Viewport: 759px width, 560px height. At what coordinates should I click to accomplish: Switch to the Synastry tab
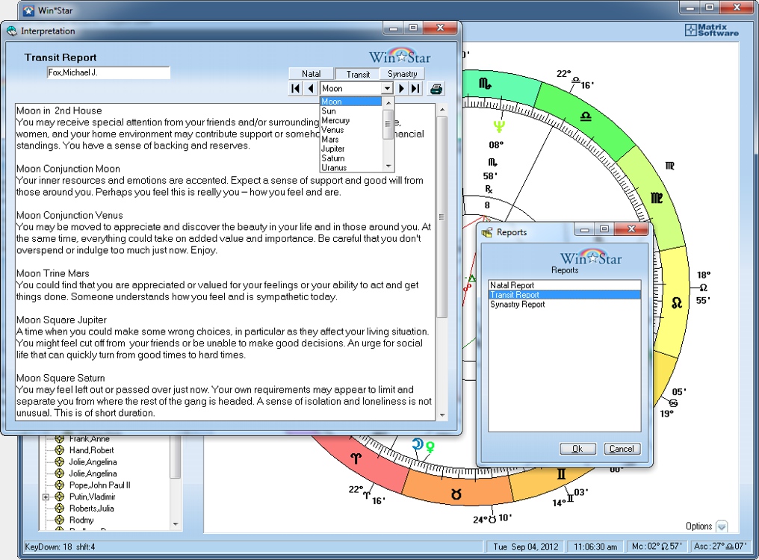click(402, 74)
